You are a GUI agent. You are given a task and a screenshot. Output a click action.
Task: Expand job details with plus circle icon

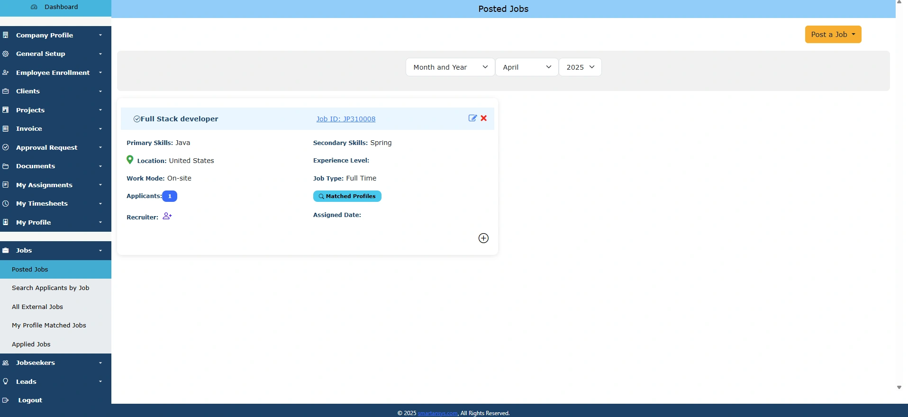[483, 238]
